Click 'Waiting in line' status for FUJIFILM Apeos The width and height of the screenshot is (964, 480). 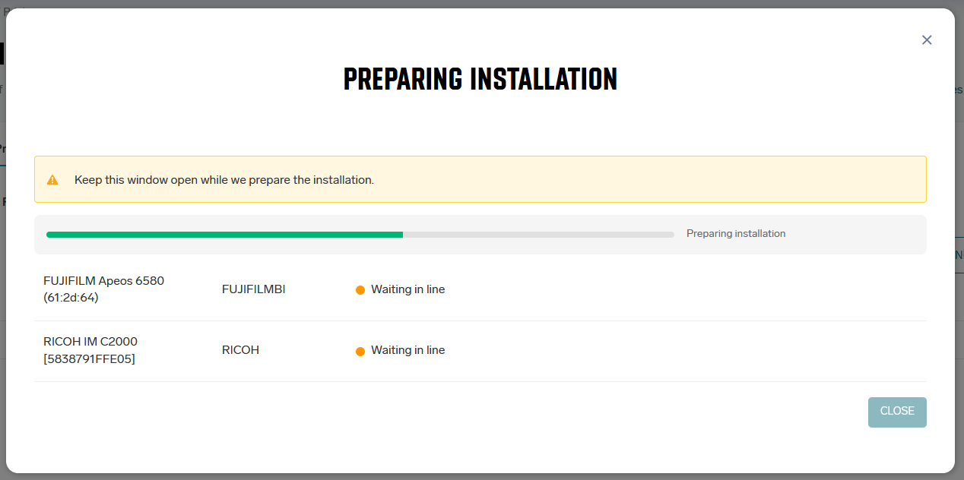[x=407, y=289]
